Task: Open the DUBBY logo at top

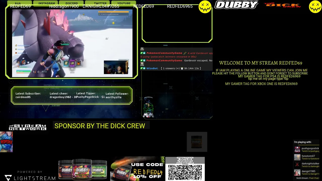Action: coord(236,5)
